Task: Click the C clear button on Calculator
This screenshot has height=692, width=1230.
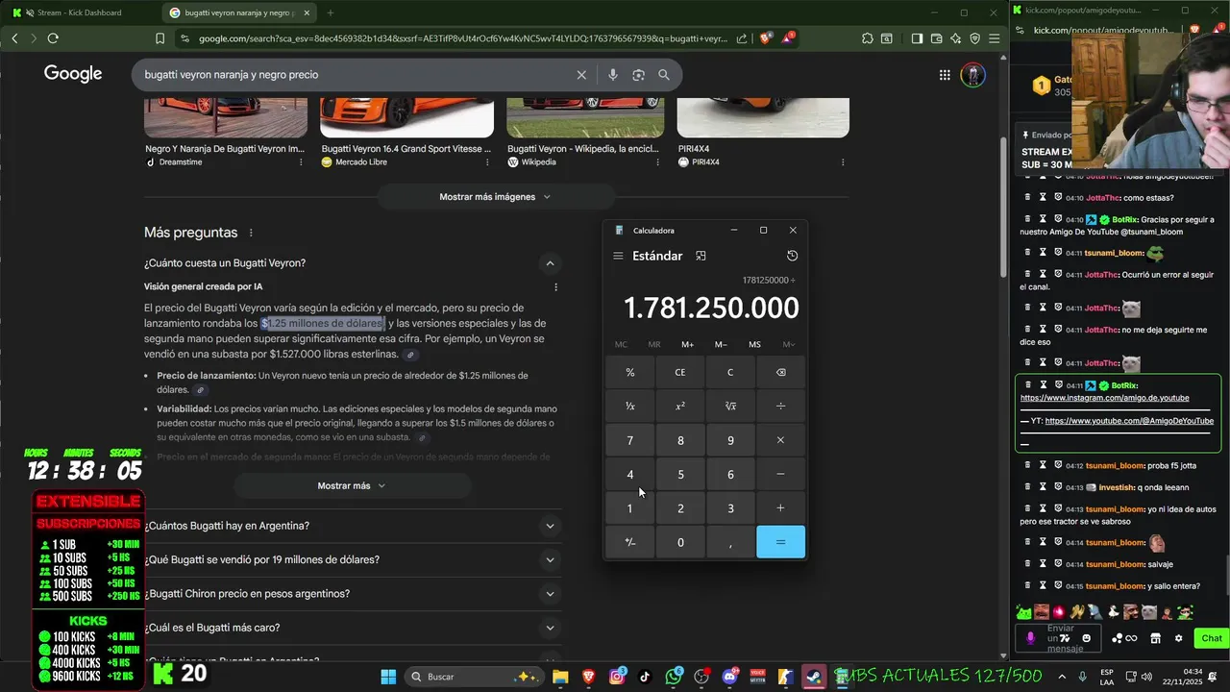Action: coord(730,372)
